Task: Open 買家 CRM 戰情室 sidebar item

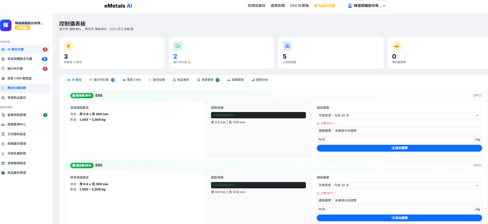Action: [x=24, y=78]
